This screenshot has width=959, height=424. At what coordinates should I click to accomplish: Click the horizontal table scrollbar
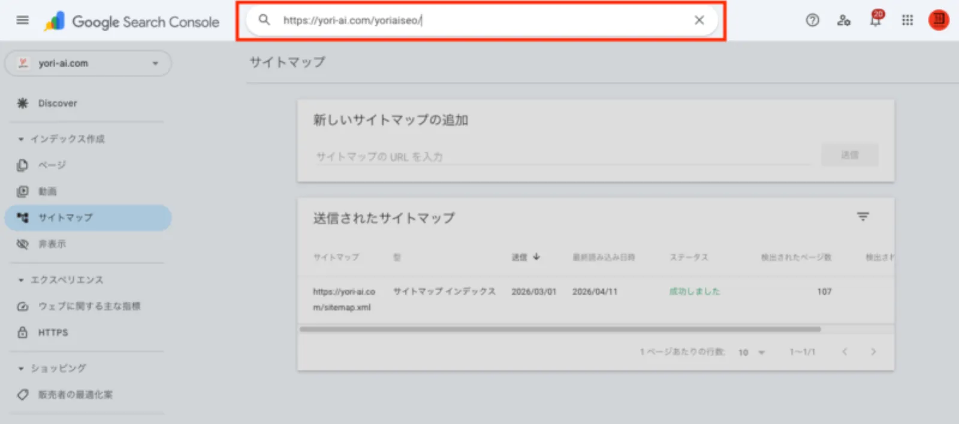click(x=560, y=329)
